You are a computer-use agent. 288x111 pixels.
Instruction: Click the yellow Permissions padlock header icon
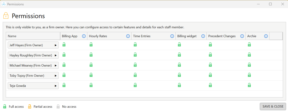click(6, 16)
